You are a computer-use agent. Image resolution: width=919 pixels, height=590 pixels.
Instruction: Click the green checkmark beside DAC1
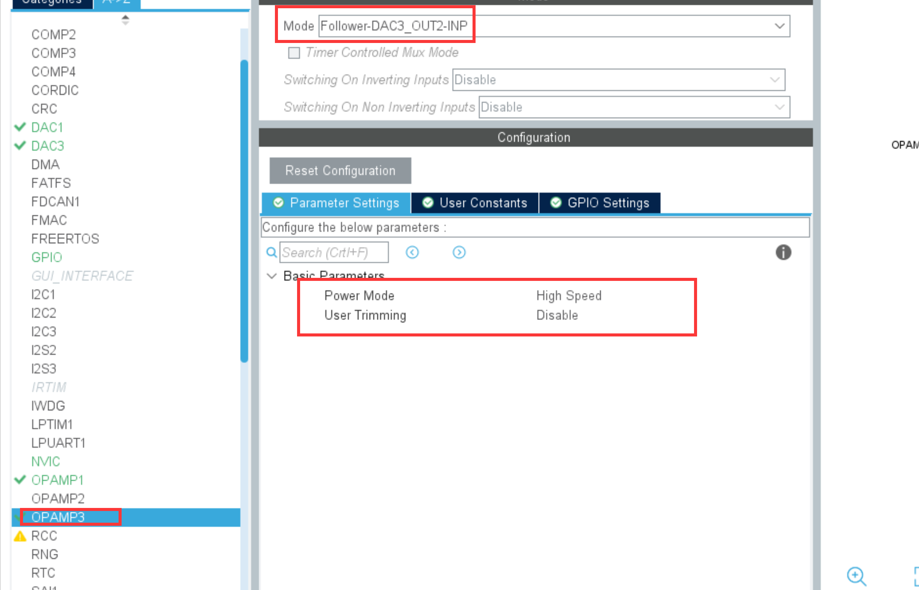point(20,127)
